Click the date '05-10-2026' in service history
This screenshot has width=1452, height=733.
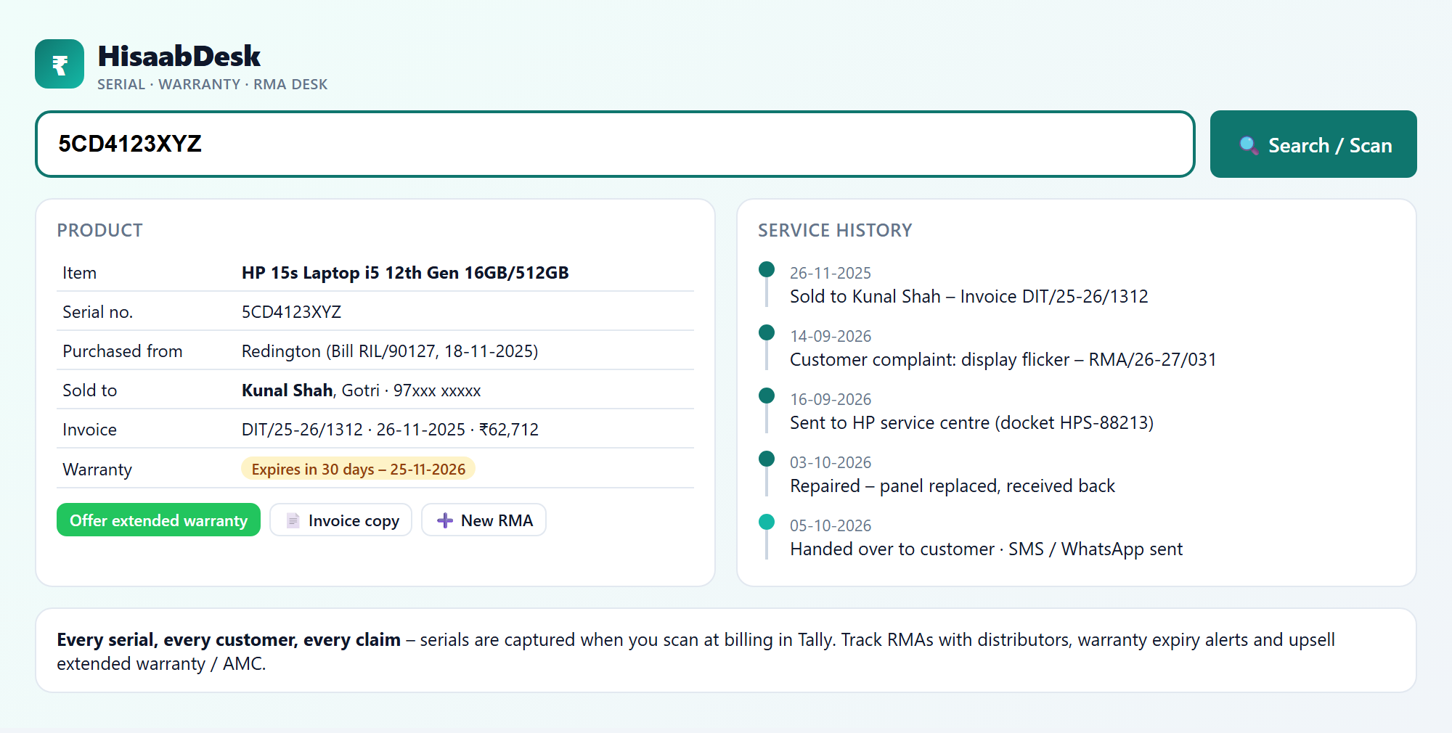pyautogui.click(x=831, y=525)
